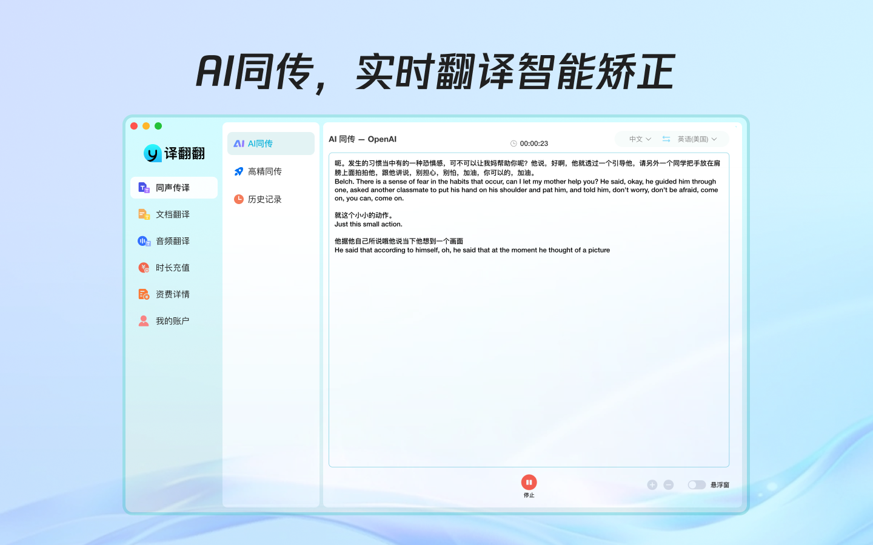Image resolution: width=873 pixels, height=545 pixels.
Task: Switch to the AI同传 tab
Action: 271,144
